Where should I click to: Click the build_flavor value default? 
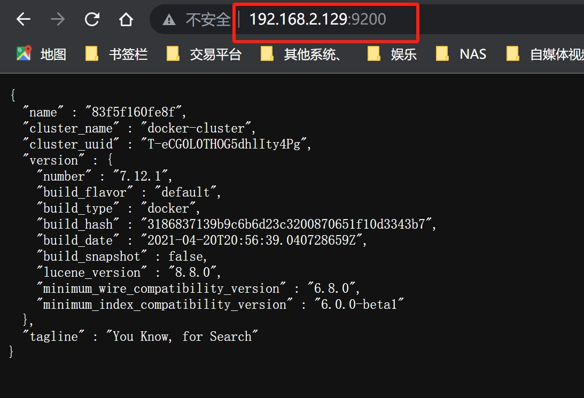185,192
